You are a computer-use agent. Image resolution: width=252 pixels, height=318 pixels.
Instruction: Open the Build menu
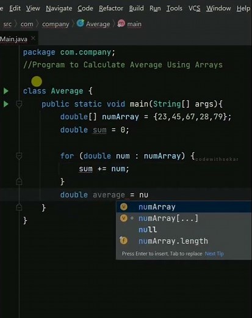click(x=136, y=9)
